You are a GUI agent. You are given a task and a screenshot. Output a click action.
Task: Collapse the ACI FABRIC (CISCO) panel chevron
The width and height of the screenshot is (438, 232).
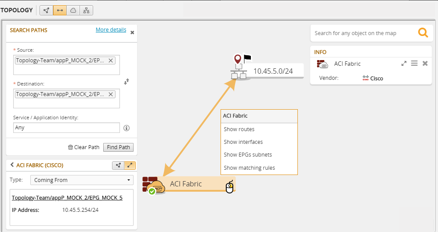[x=12, y=165]
